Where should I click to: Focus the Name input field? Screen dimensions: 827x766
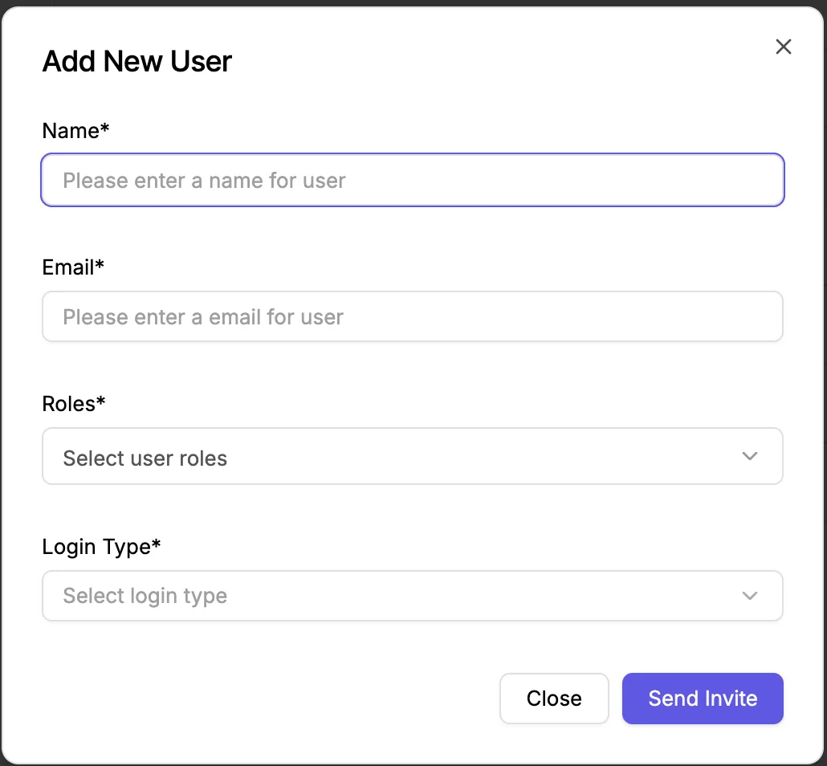[413, 180]
